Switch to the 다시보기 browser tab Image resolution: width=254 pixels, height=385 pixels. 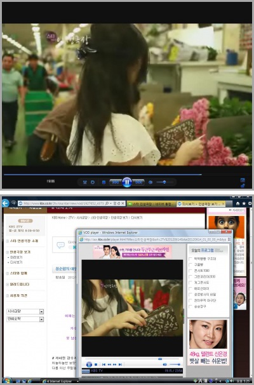click(201, 204)
